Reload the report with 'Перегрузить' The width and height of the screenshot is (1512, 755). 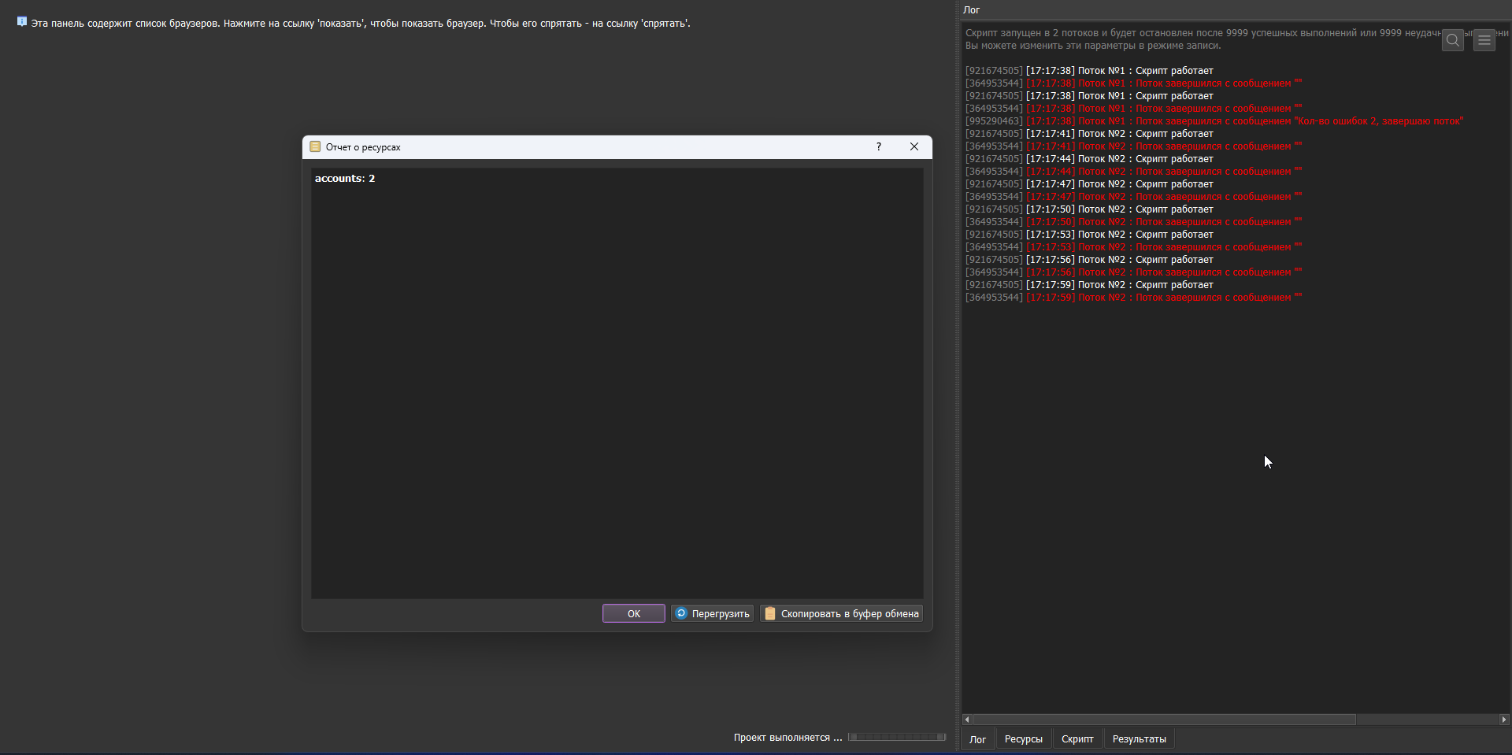coord(712,614)
